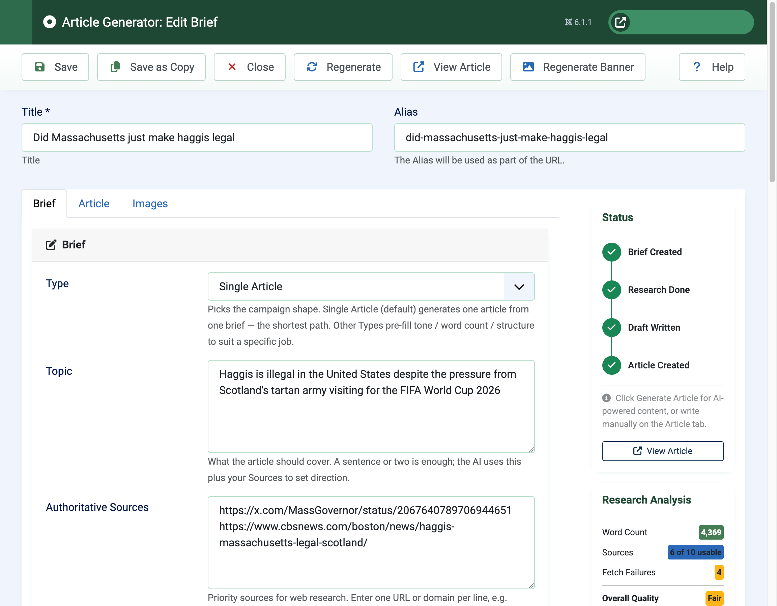Switch to the Article tab
The width and height of the screenshot is (777, 606).
point(94,204)
